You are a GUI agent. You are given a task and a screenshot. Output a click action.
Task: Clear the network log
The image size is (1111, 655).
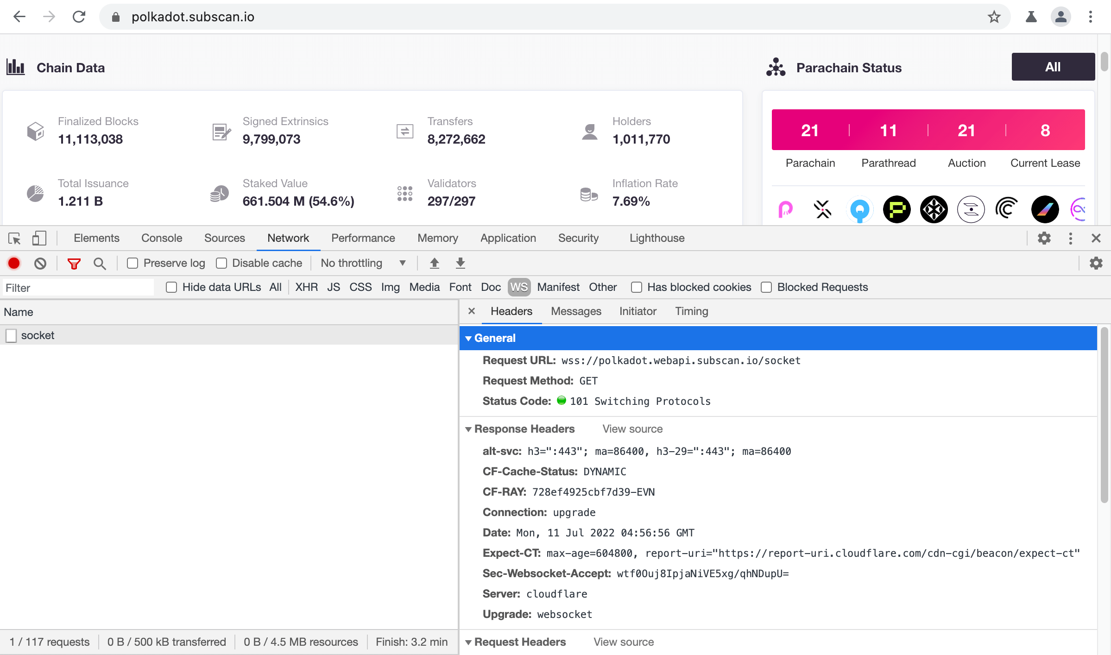40,263
